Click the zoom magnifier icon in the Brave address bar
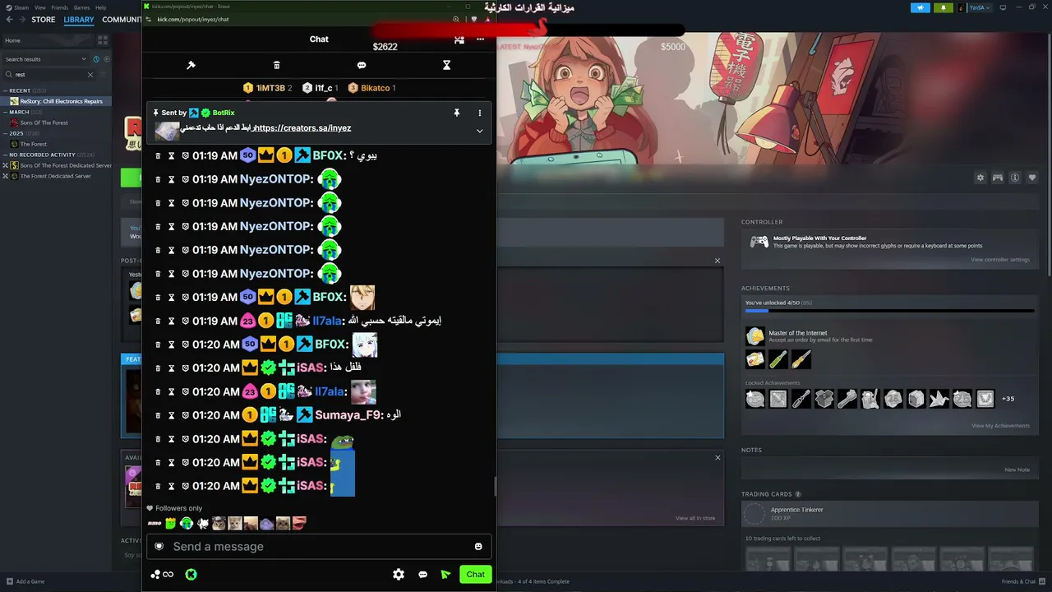 pos(456,19)
